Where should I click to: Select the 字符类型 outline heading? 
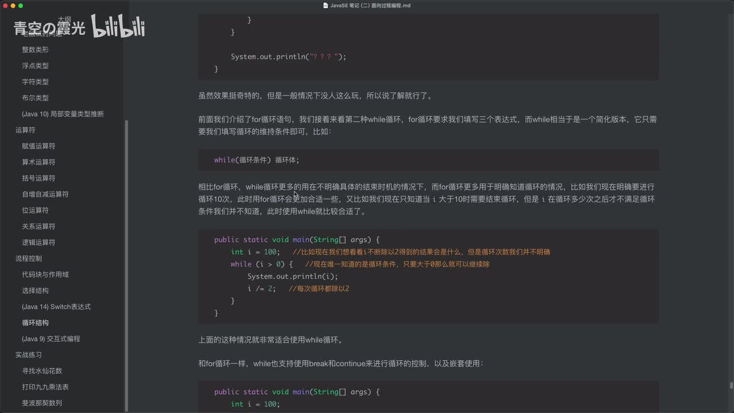(36, 82)
